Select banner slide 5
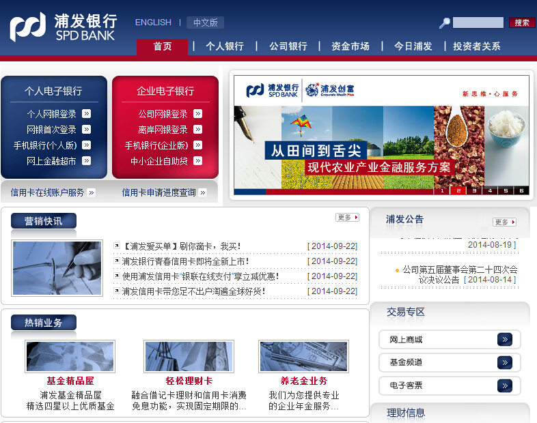 [506, 191]
